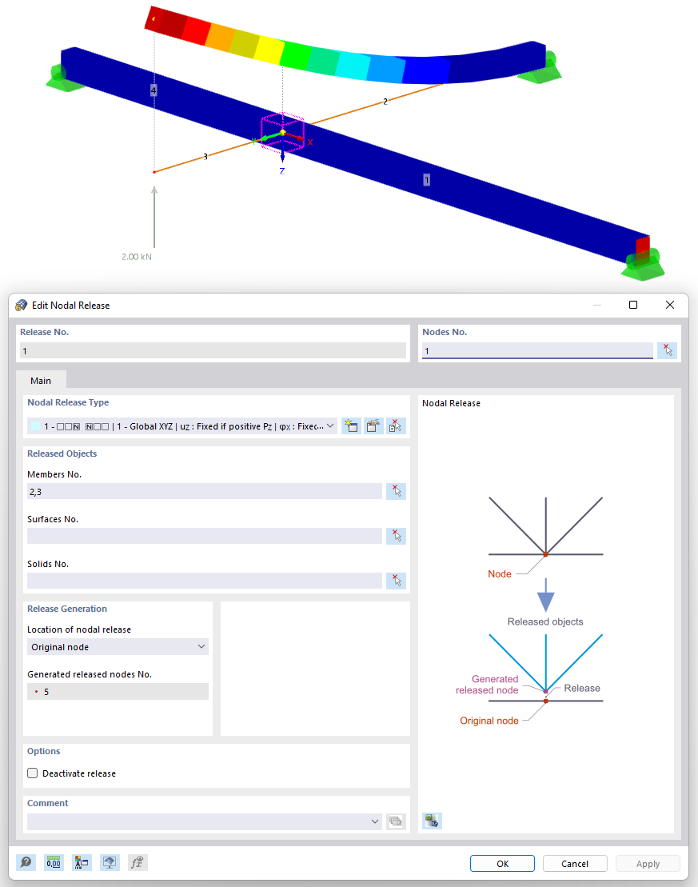The image size is (698, 887).
Task: Click the Cancel button
Action: coord(575,864)
